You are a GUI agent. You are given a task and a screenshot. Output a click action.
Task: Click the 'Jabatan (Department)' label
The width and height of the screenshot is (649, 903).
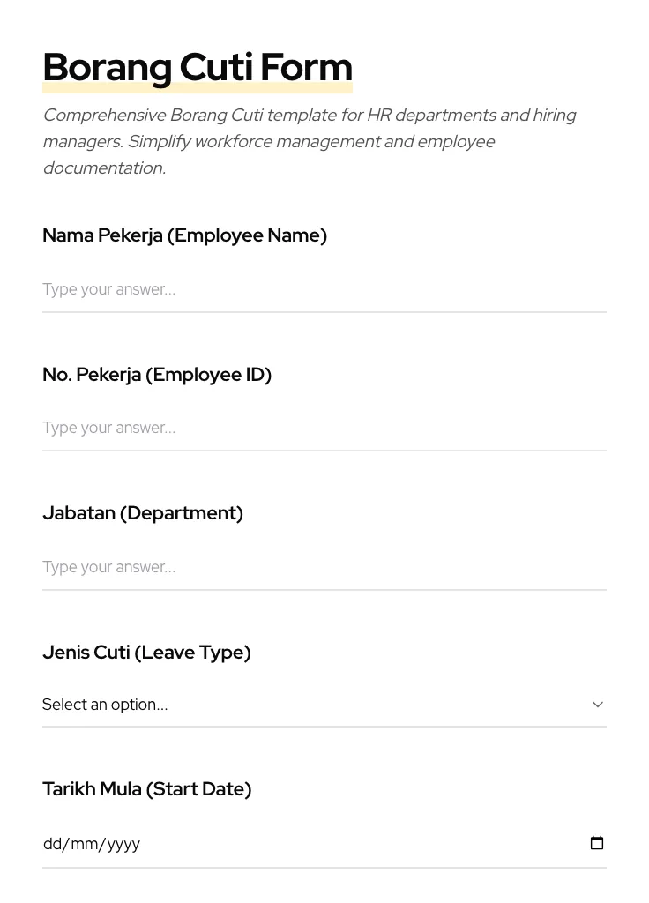coord(143,513)
